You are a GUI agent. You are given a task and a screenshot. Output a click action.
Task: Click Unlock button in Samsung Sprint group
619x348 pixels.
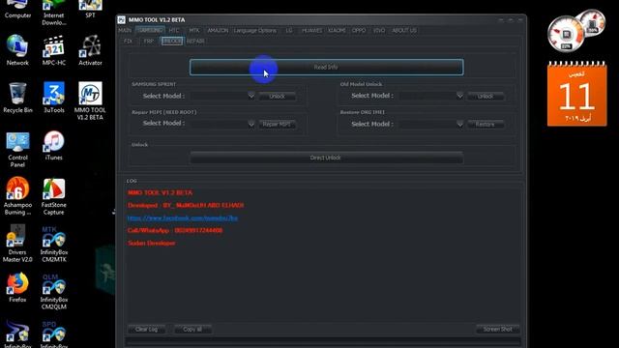pyautogui.click(x=278, y=97)
